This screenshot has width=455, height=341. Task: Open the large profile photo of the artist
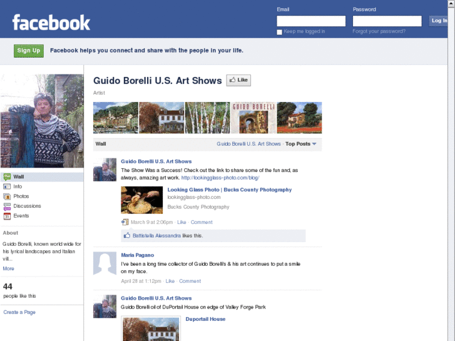click(x=42, y=121)
